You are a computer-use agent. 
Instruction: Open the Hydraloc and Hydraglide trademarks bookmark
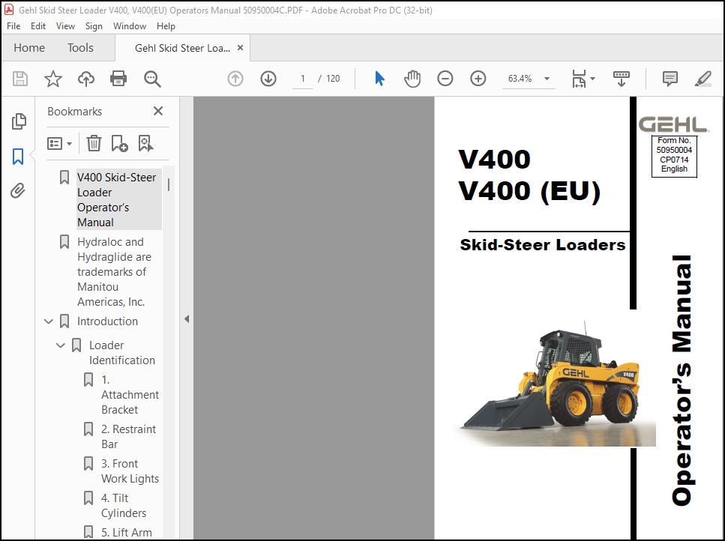pos(114,272)
